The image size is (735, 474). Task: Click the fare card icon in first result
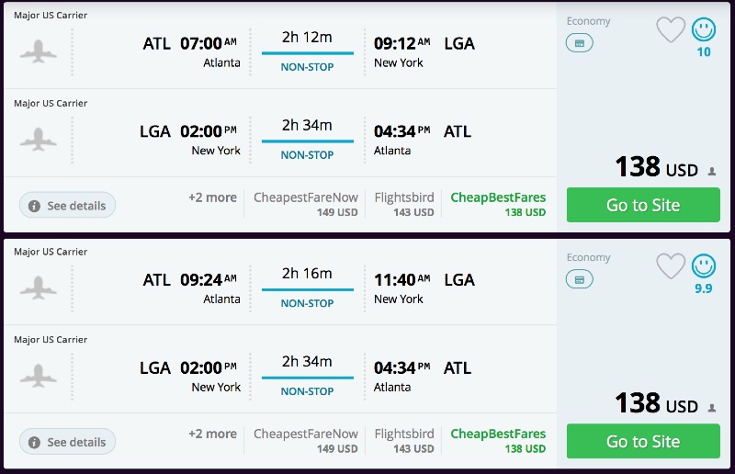pyautogui.click(x=580, y=42)
